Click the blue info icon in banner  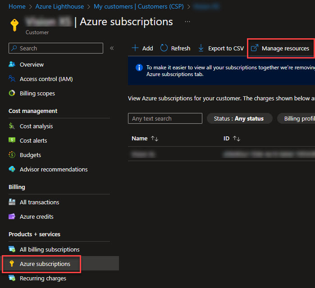[x=139, y=67]
